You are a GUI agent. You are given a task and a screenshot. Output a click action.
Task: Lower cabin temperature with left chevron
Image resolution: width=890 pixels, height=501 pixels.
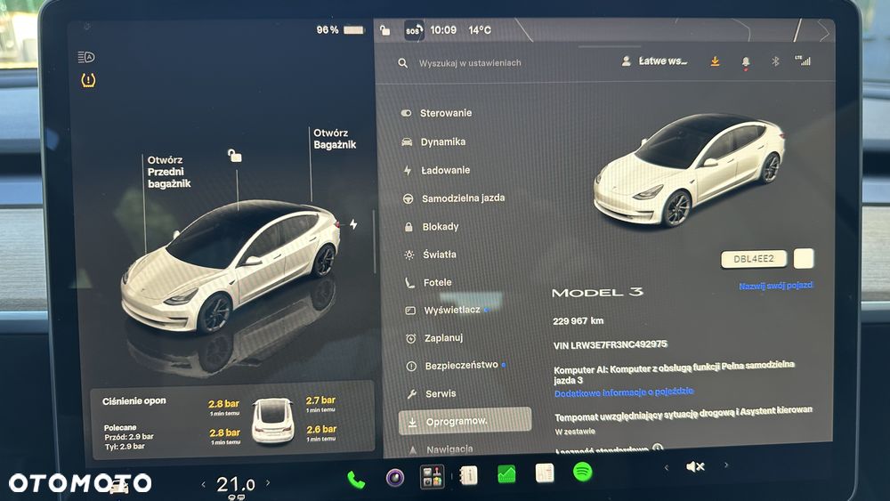point(204,485)
